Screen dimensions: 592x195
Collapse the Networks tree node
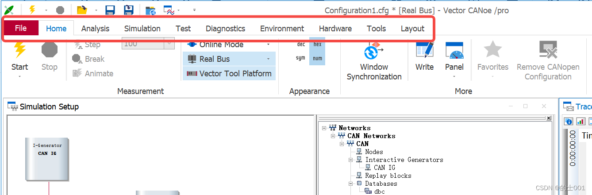(x=325, y=128)
